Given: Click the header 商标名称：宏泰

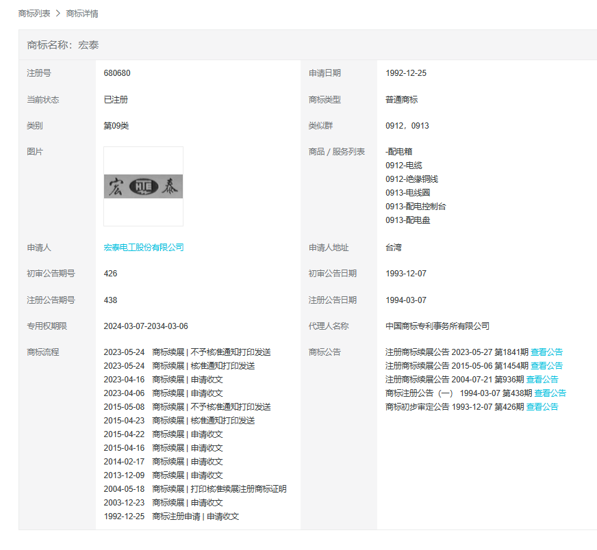Looking at the screenshot, I should tap(63, 45).
